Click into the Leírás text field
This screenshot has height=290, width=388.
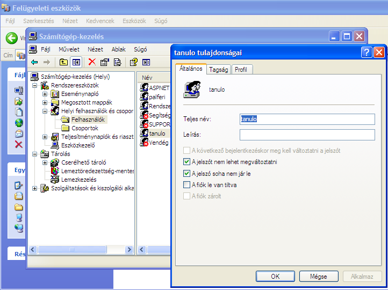click(307, 135)
